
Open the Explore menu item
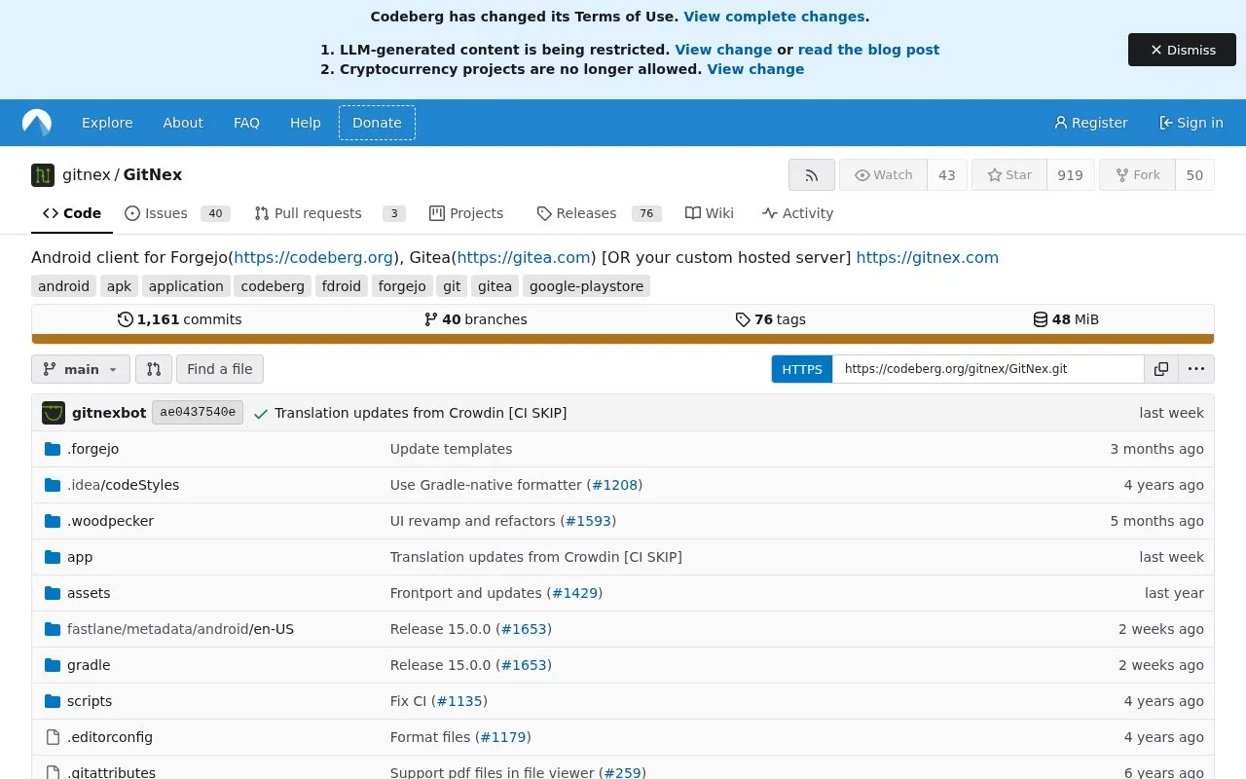tap(107, 123)
